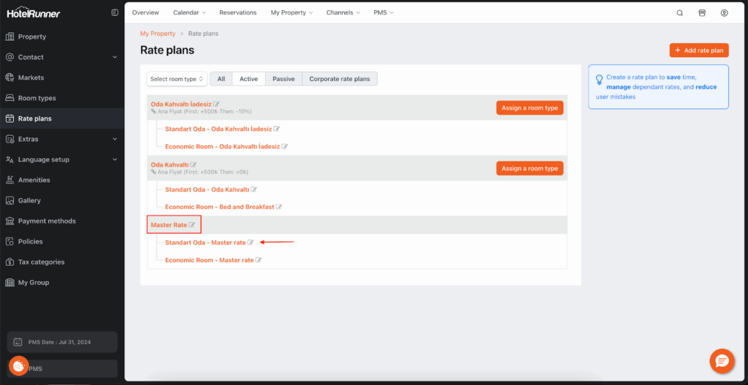Expand the Contact sidebar section
This screenshot has width=748, height=385.
[x=115, y=57]
